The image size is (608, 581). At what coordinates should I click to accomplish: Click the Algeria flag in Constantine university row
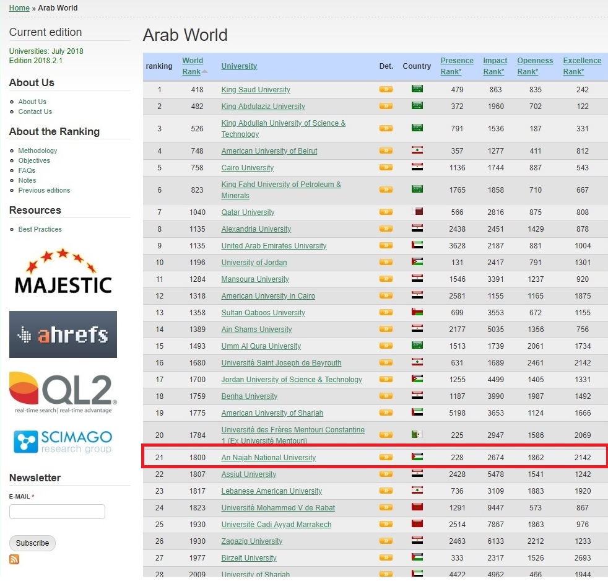417,434
